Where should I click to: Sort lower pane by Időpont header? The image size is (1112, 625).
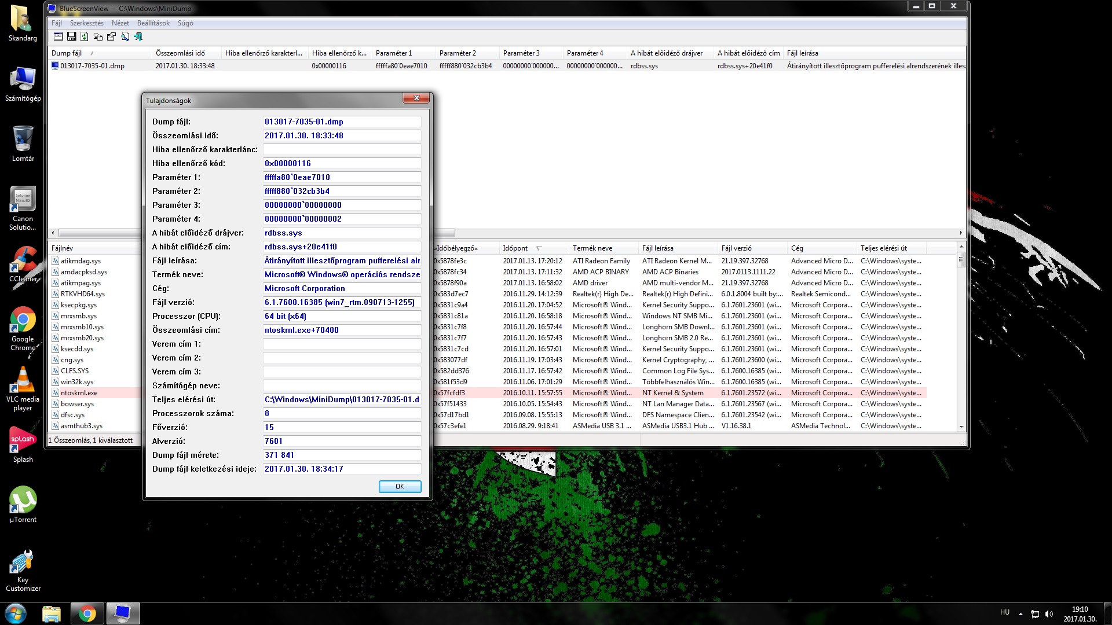point(534,248)
